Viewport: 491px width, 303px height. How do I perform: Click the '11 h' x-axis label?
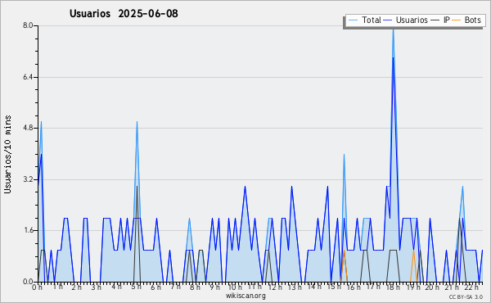(x=255, y=287)
